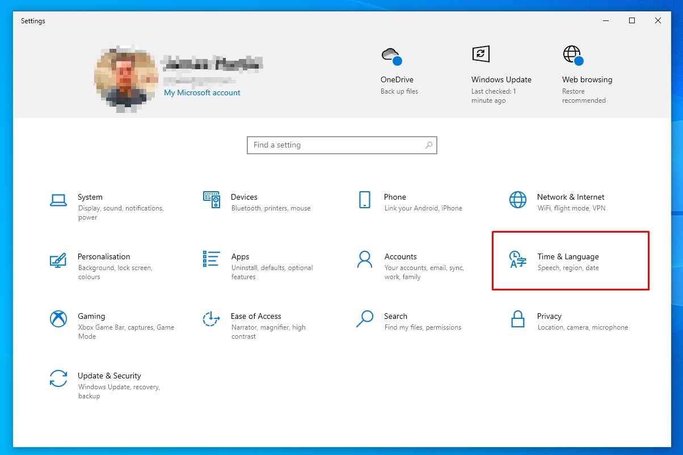Click the Accounts person icon

point(365,259)
